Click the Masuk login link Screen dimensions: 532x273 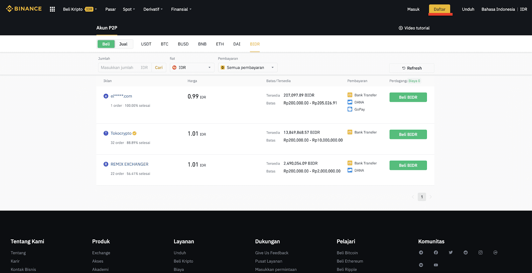(x=413, y=9)
